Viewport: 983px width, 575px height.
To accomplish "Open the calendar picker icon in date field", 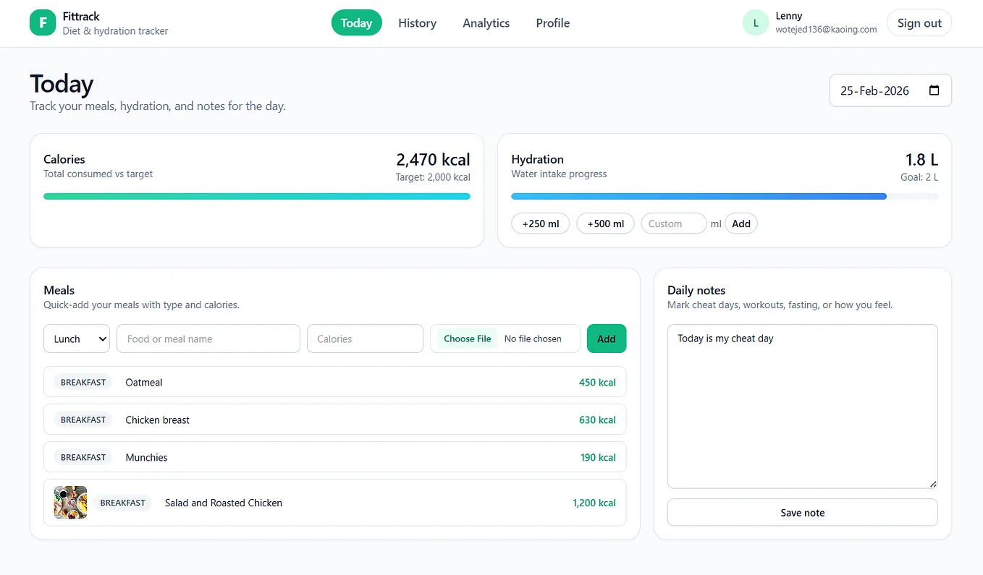I will point(934,90).
